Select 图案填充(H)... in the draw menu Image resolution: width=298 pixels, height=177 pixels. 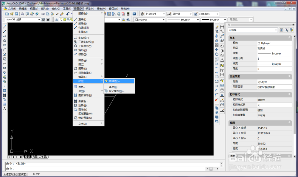pyautogui.click(x=89, y=95)
